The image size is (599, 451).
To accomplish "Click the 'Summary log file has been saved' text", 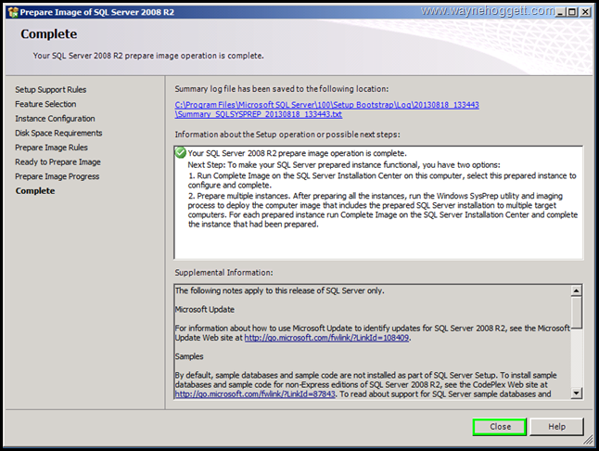I will tap(282, 89).
